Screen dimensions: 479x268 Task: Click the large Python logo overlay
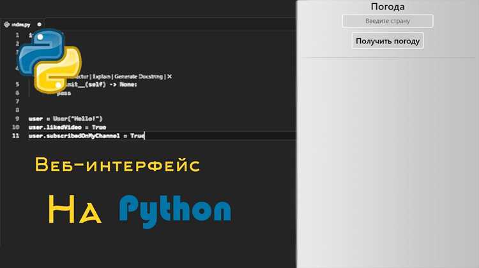pyautogui.click(x=50, y=61)
